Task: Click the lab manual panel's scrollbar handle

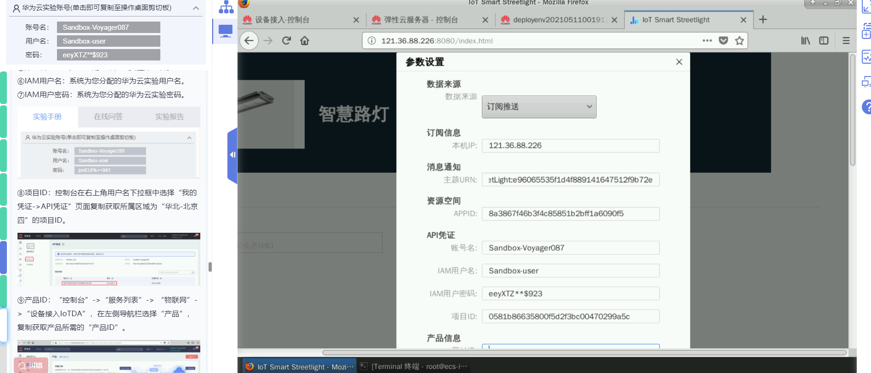Action: [x=210, y=267]
